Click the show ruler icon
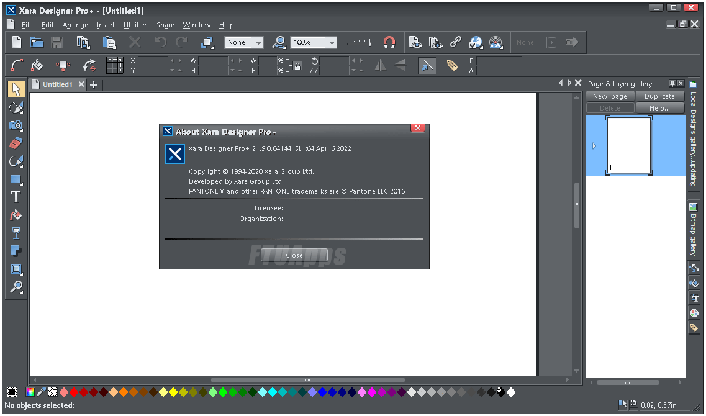This screenshot has width=706, height=416. coord(359,42)
